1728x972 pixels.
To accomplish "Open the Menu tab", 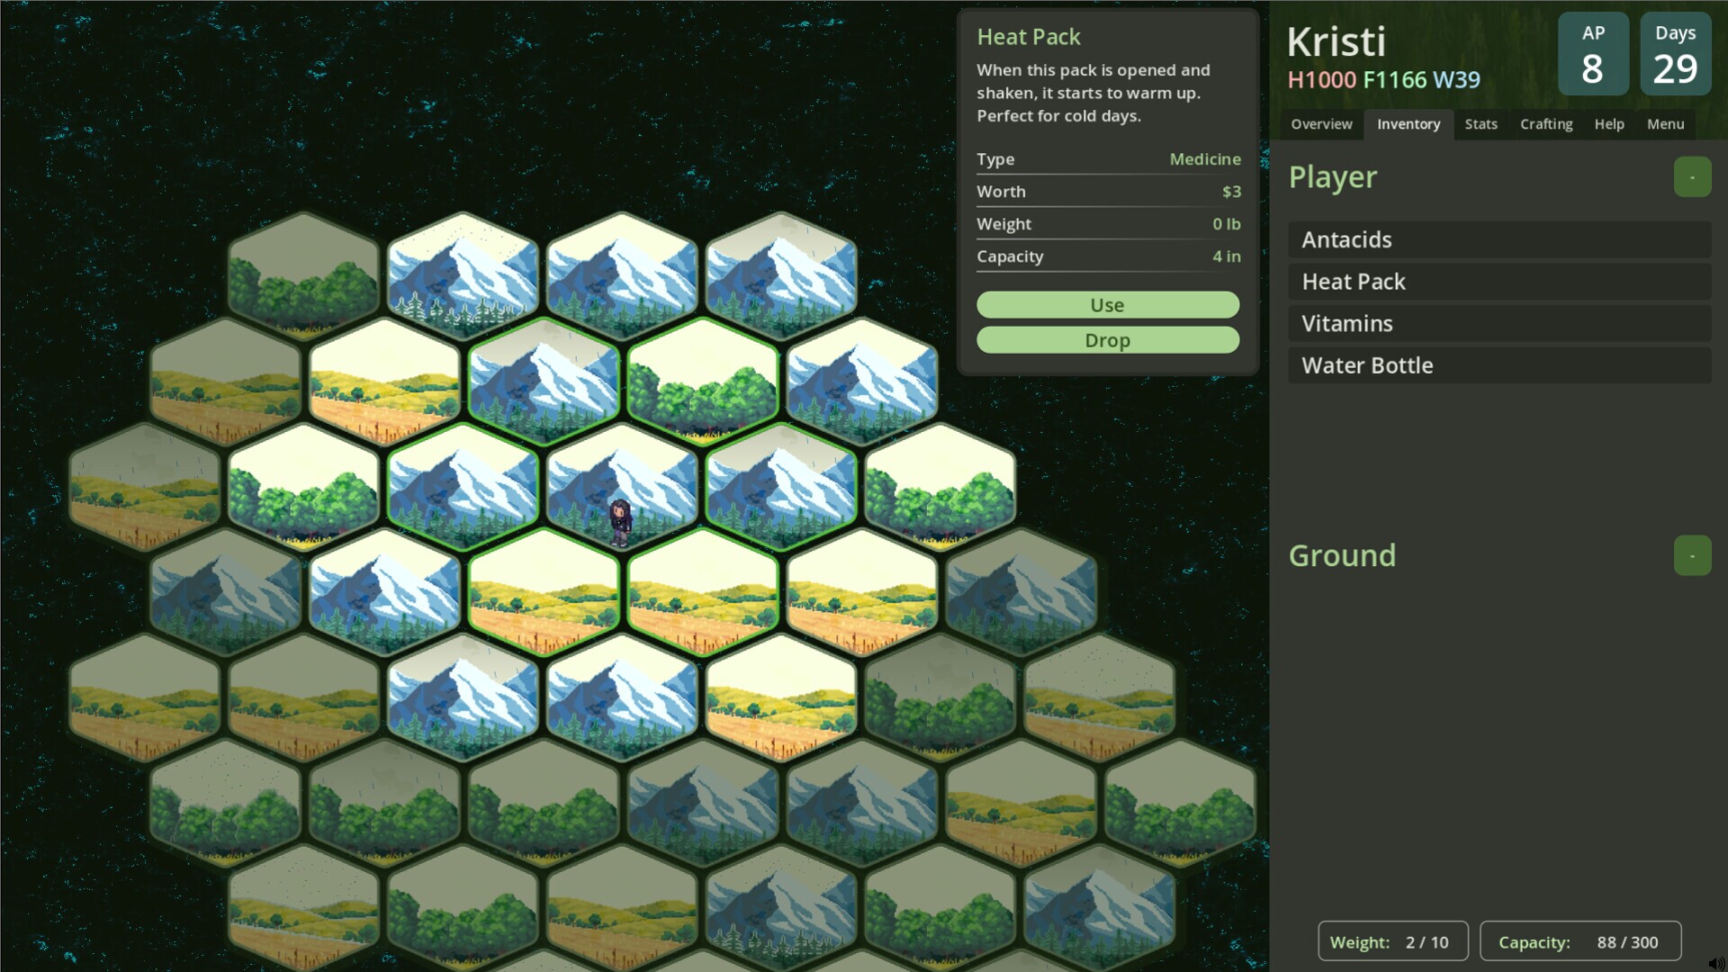I will point(1664,124).
